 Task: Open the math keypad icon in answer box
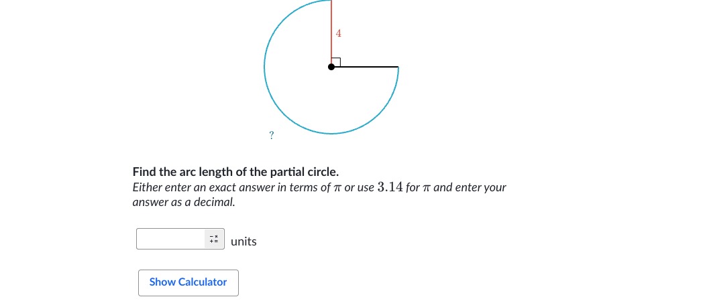(x=214, y=239)
